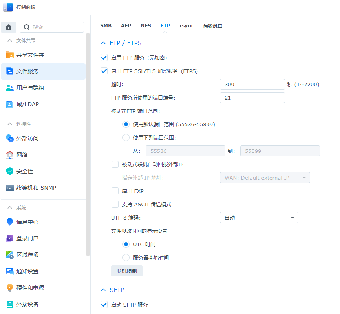Screen dimensions: 340x314
Task: Open 用户与群组 users icon
Action: 10,88
